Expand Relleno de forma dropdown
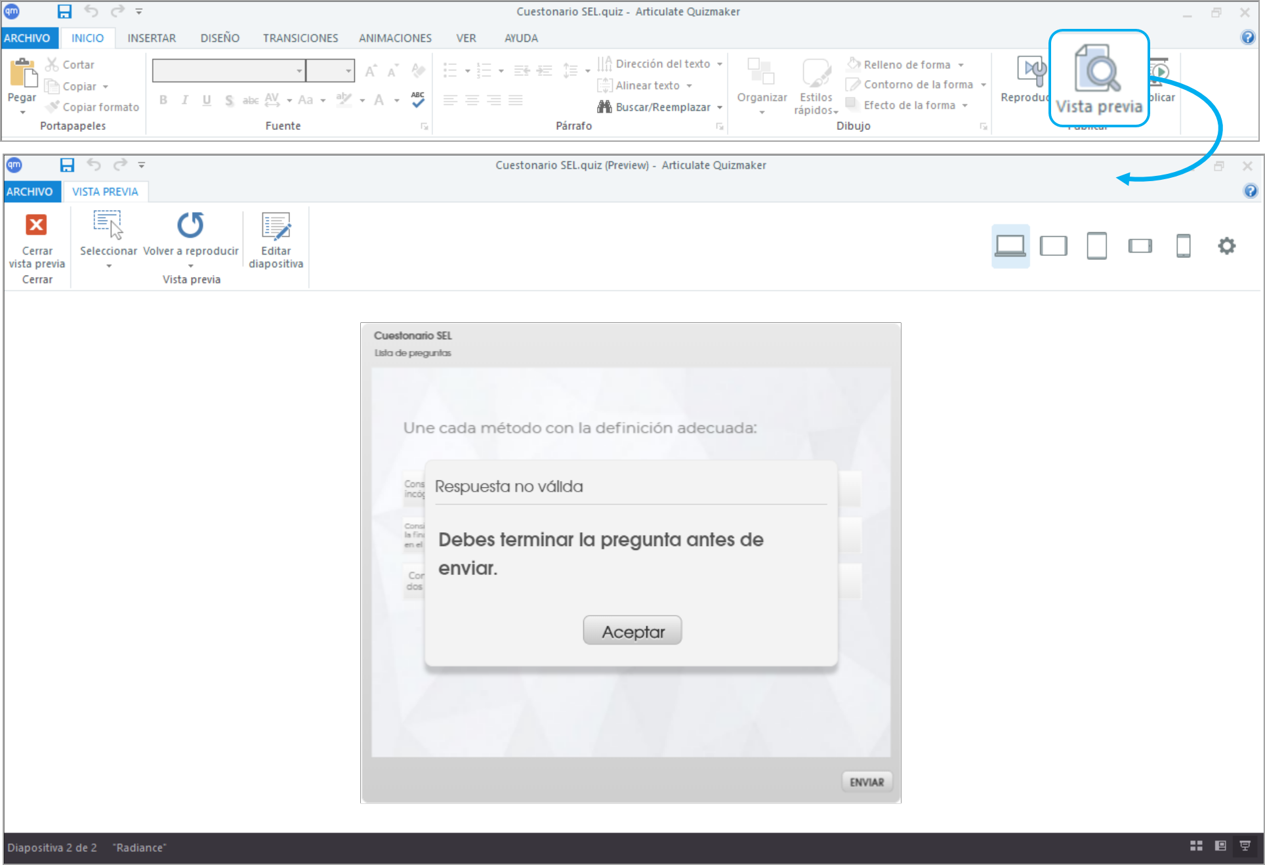1265x865 pixels. pos(961,65)
